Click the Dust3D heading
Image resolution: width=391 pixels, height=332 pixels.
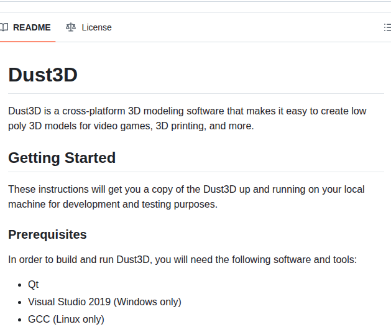(43, 75)
